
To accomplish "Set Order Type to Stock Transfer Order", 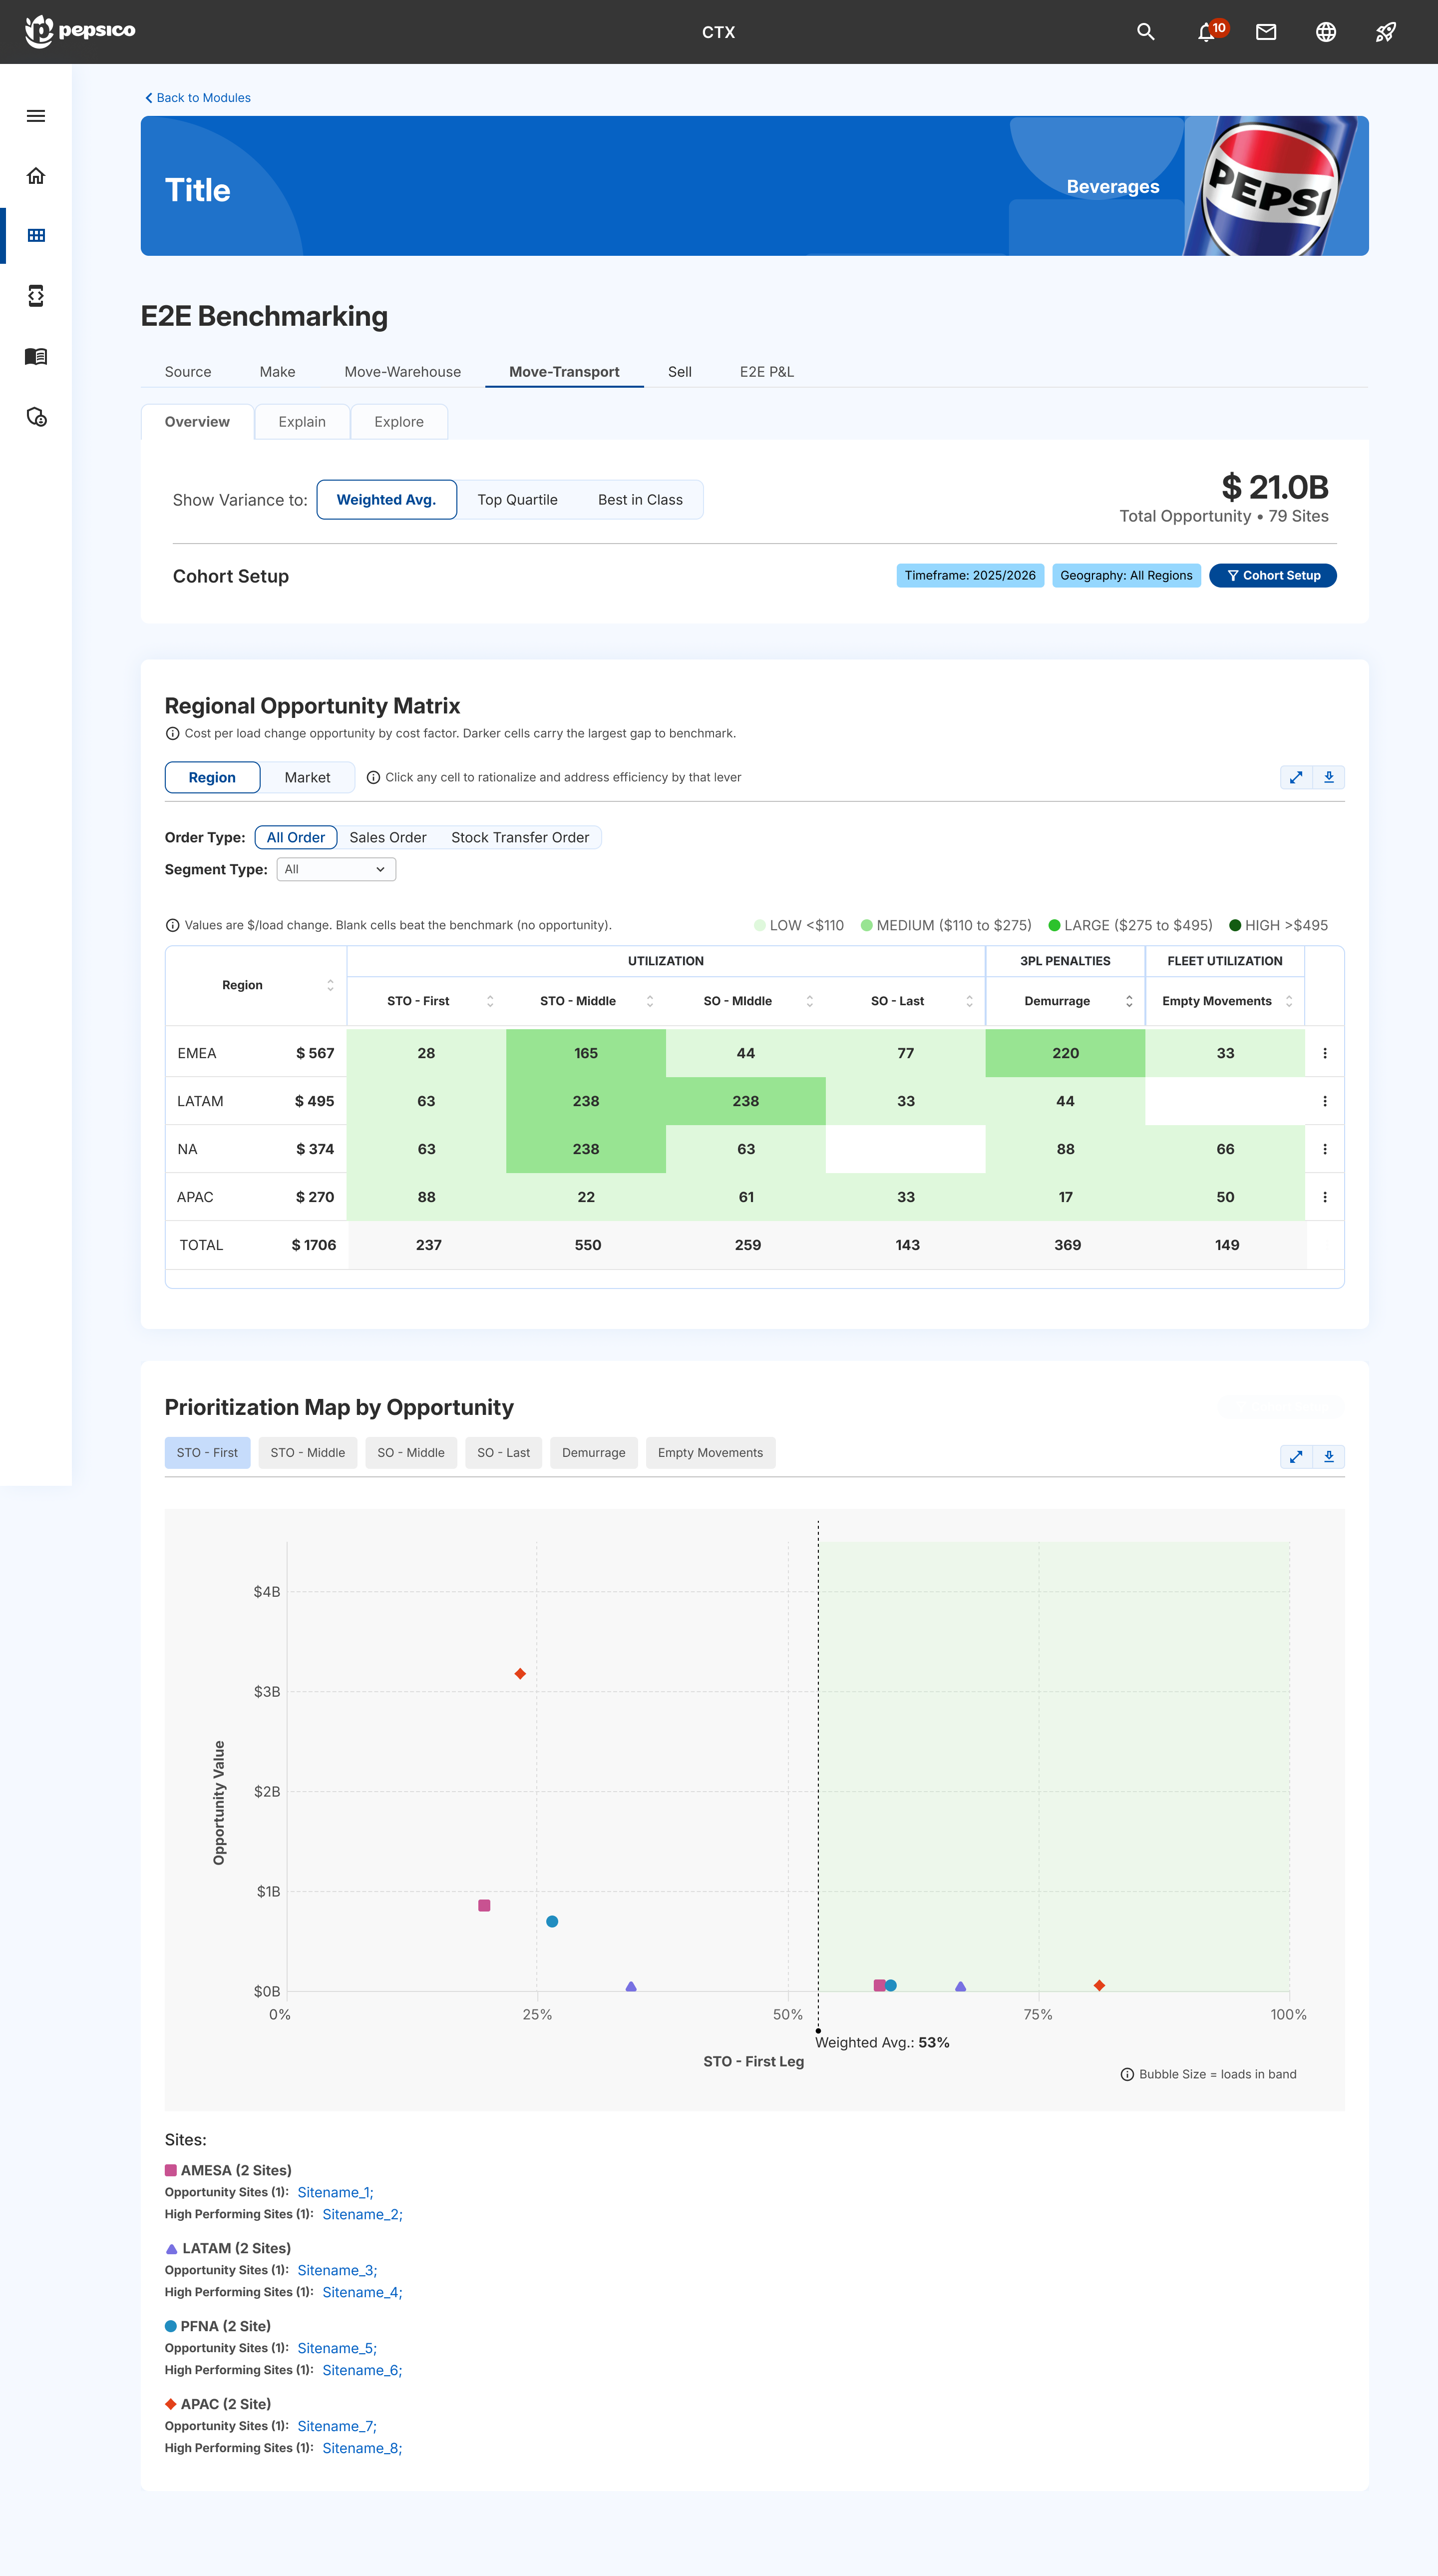I will (520, 837).
